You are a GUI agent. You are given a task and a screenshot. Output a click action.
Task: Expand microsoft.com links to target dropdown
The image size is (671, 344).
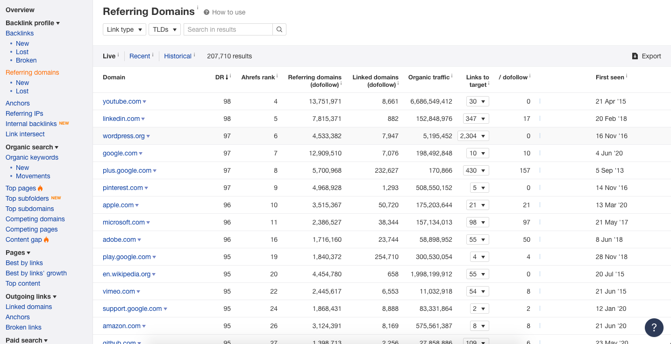(478, 222)
